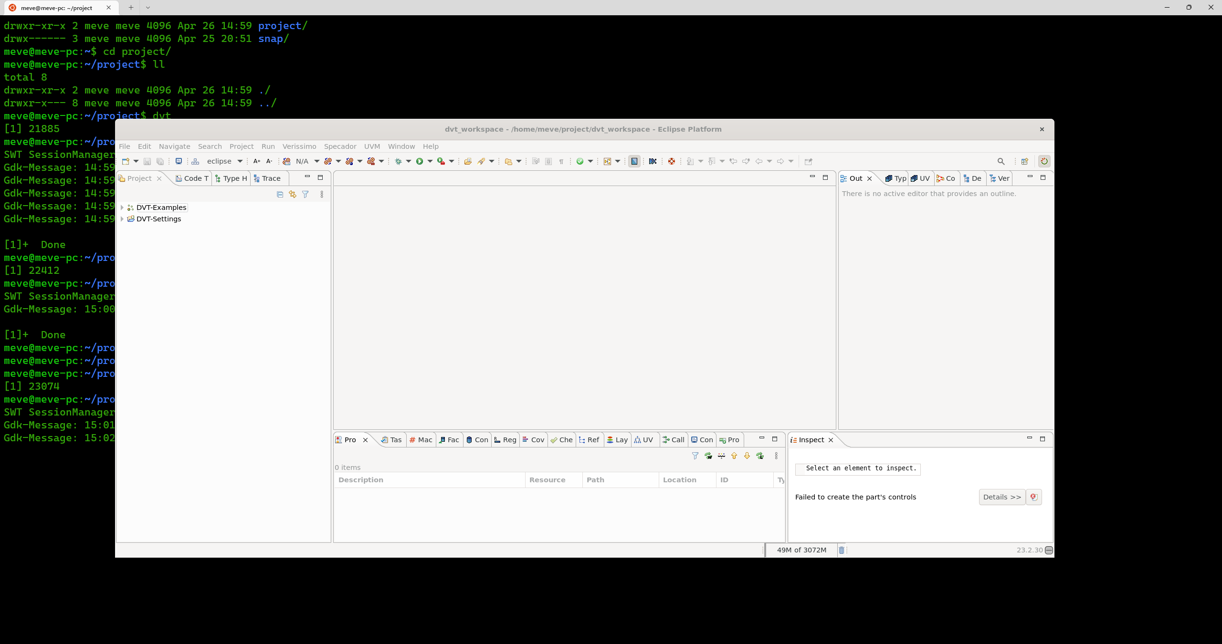Expand the DVT-Examples tree node
The height and width of the screenshot is (644, 1222).
click(122, 208)
